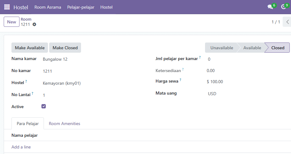Set status to Available in statusbar
Image resolution: width=291 pixels, height=154 pixels.
point(252,48)
